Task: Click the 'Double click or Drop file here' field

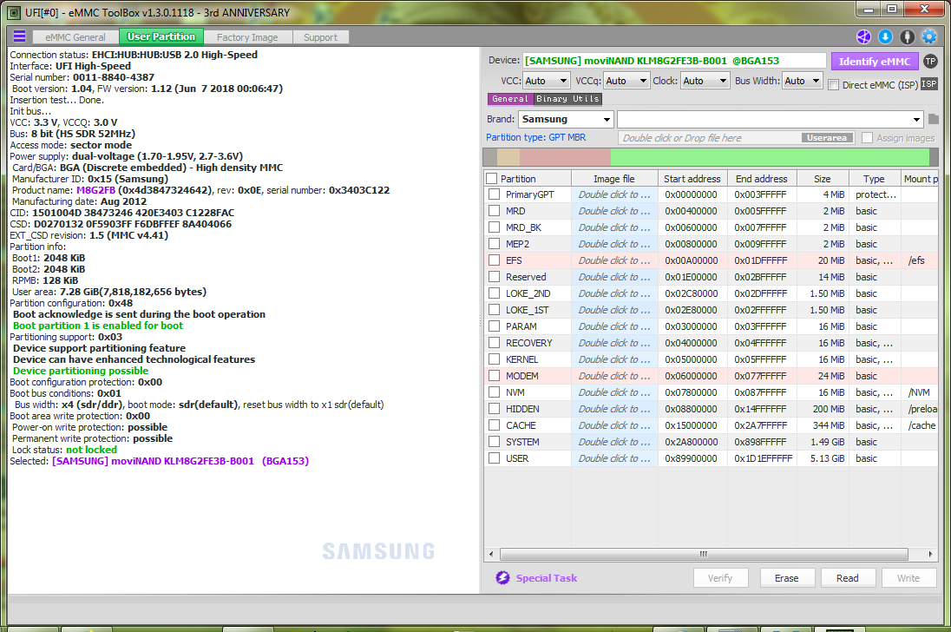Action: [x=711, y=138]
